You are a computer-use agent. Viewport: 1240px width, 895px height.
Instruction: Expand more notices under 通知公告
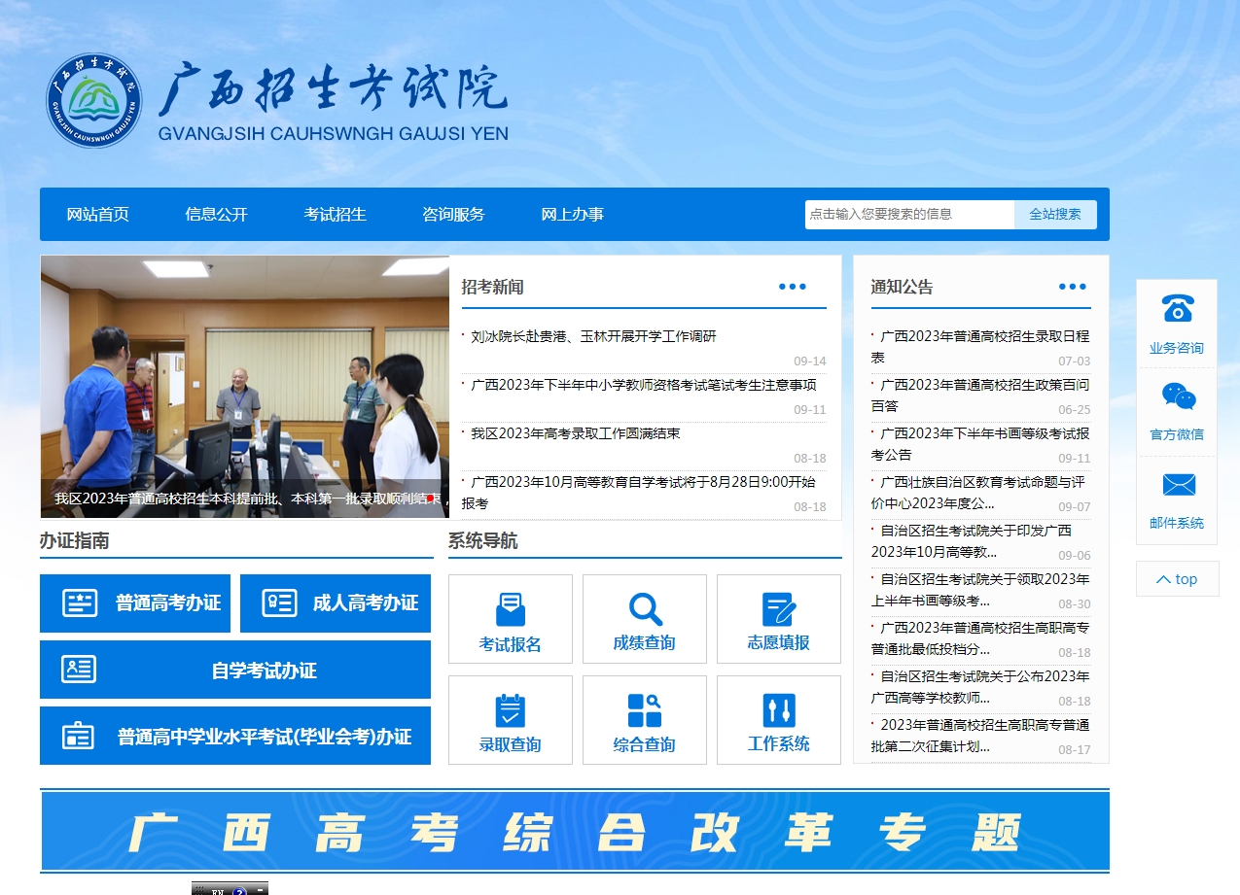1073,285
